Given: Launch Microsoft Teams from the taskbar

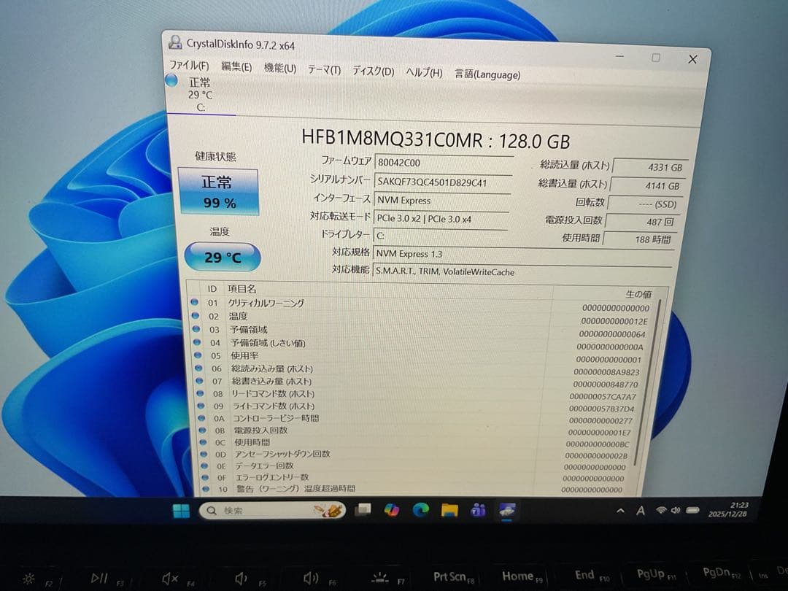Looking at the screenshot, I should click(477, 511).
